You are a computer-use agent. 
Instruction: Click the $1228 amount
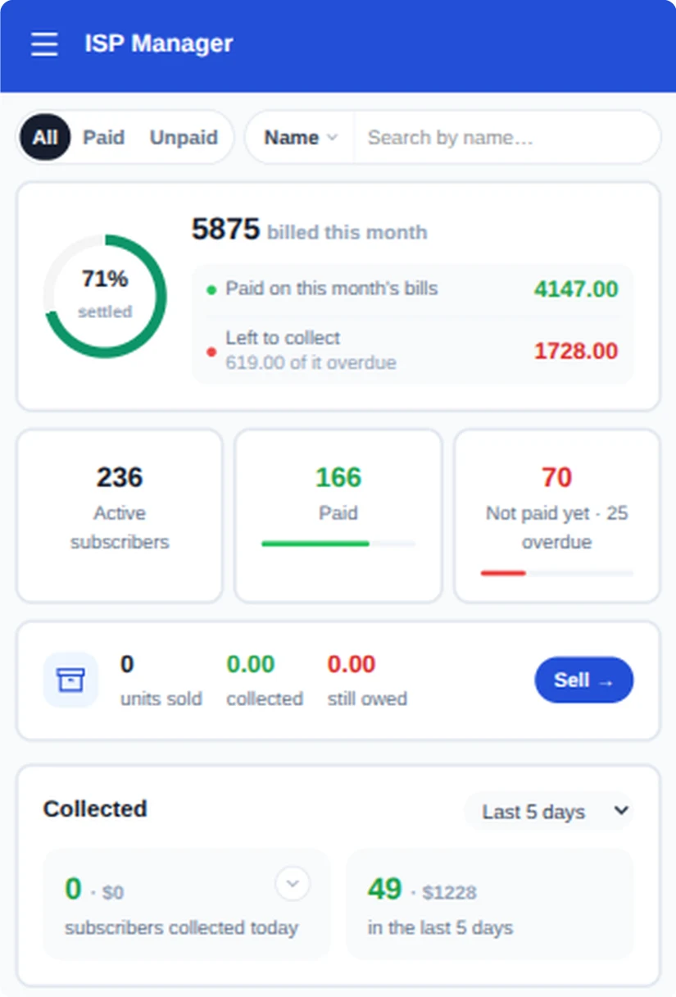(449, 892)
